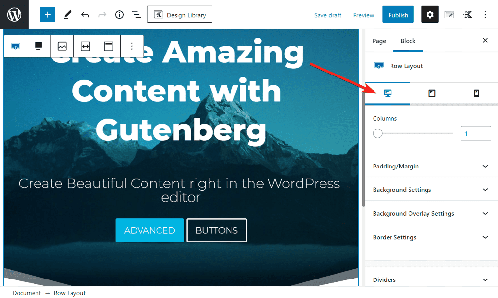
Task: Open the document details info icon
Action: pos(119,14)
